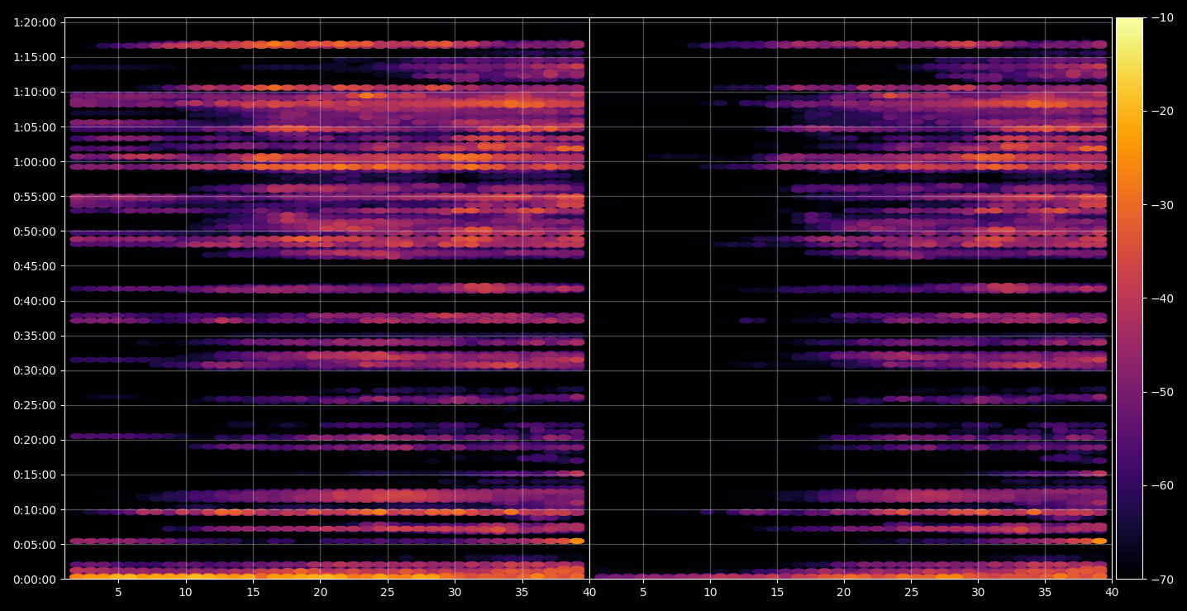The image size is (1187, 611).
Task: Select the 0:45:00 y-axis tick label
Action: click(x=35, y=265)
